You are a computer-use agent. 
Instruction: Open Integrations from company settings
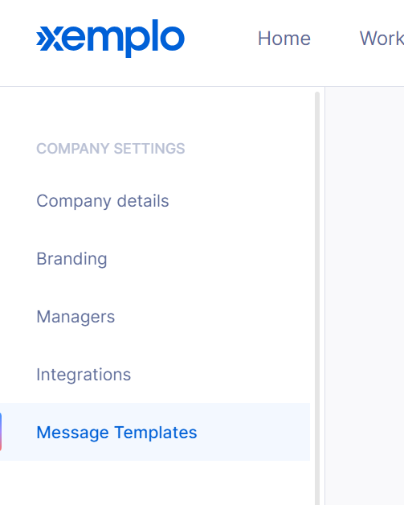(84, 375)
